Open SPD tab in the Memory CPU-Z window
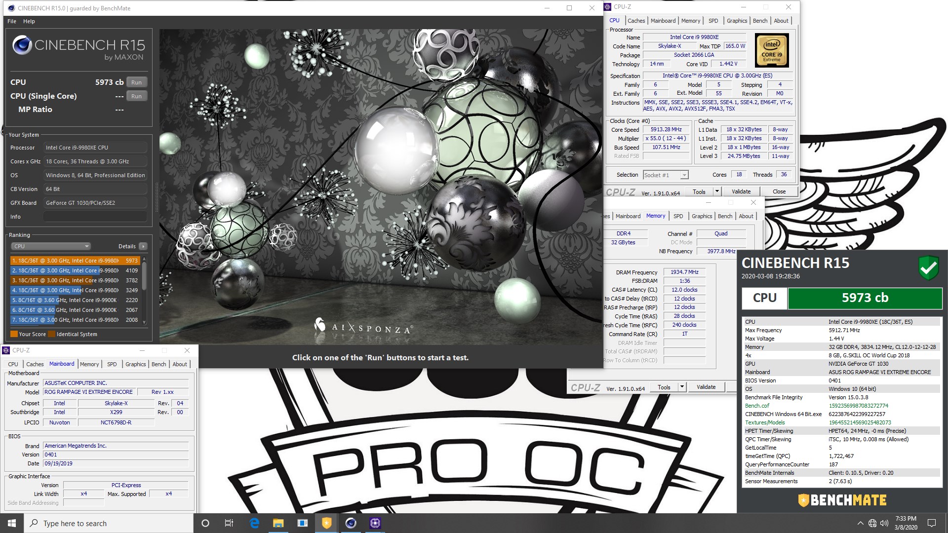The height and width of the screenshot is (533, 948). (678, 216)
